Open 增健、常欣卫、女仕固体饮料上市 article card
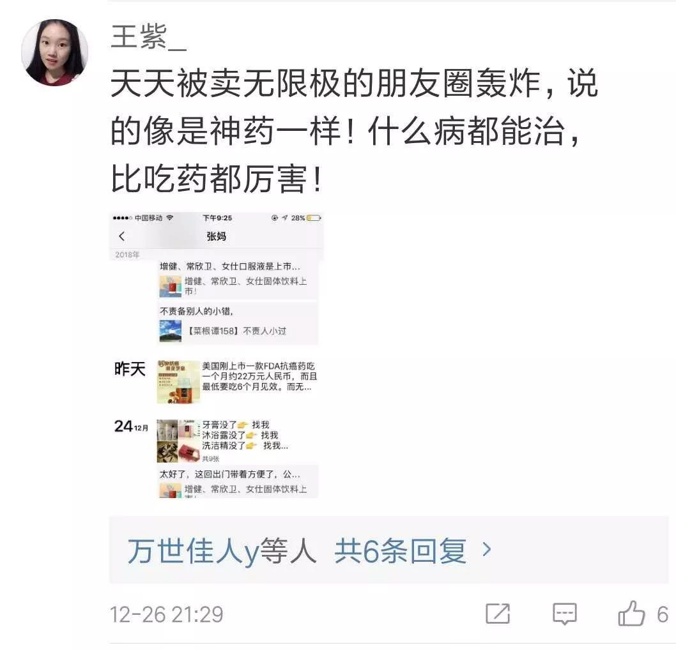 point(238,286)
